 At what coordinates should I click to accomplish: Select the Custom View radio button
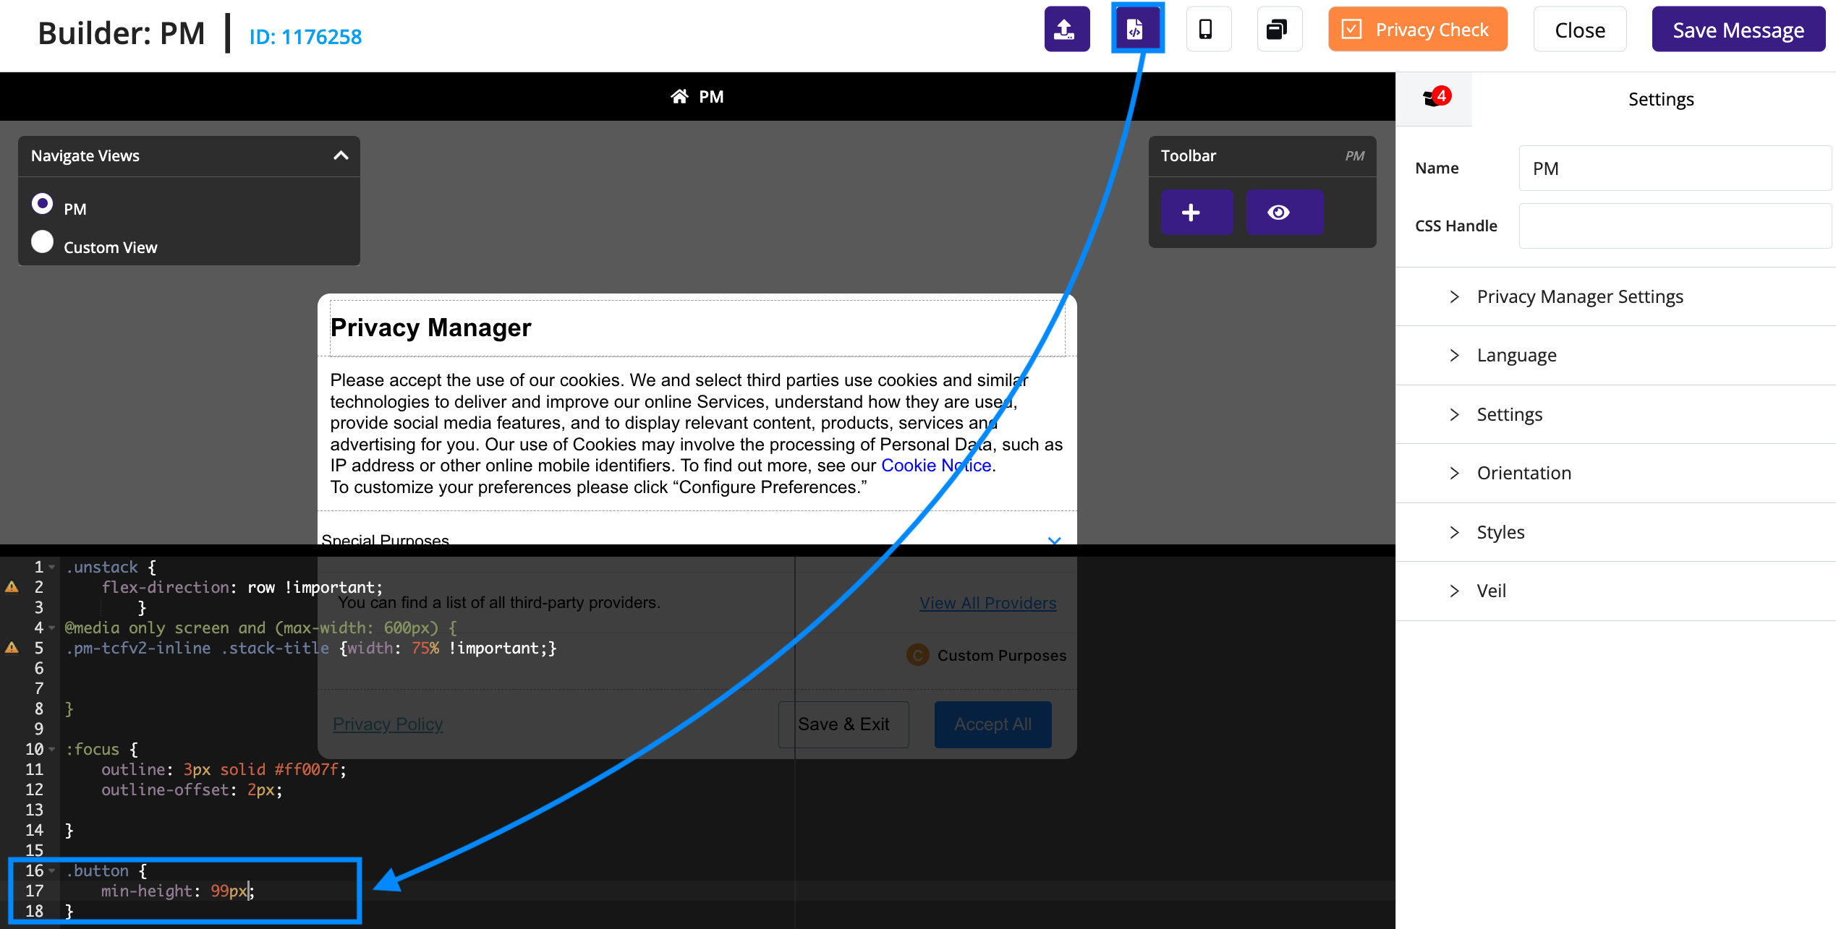coord(43,242)
